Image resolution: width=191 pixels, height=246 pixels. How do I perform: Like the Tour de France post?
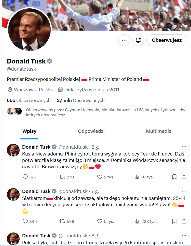coord(100,177)
